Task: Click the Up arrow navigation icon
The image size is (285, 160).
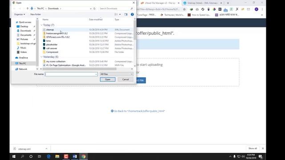Action: coord(28,8)
